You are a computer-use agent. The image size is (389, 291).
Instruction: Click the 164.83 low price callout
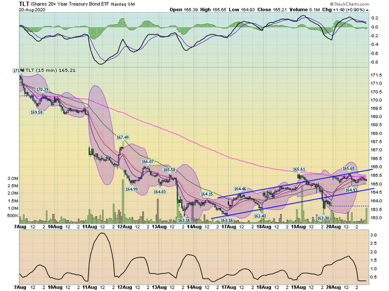point(160,191)
